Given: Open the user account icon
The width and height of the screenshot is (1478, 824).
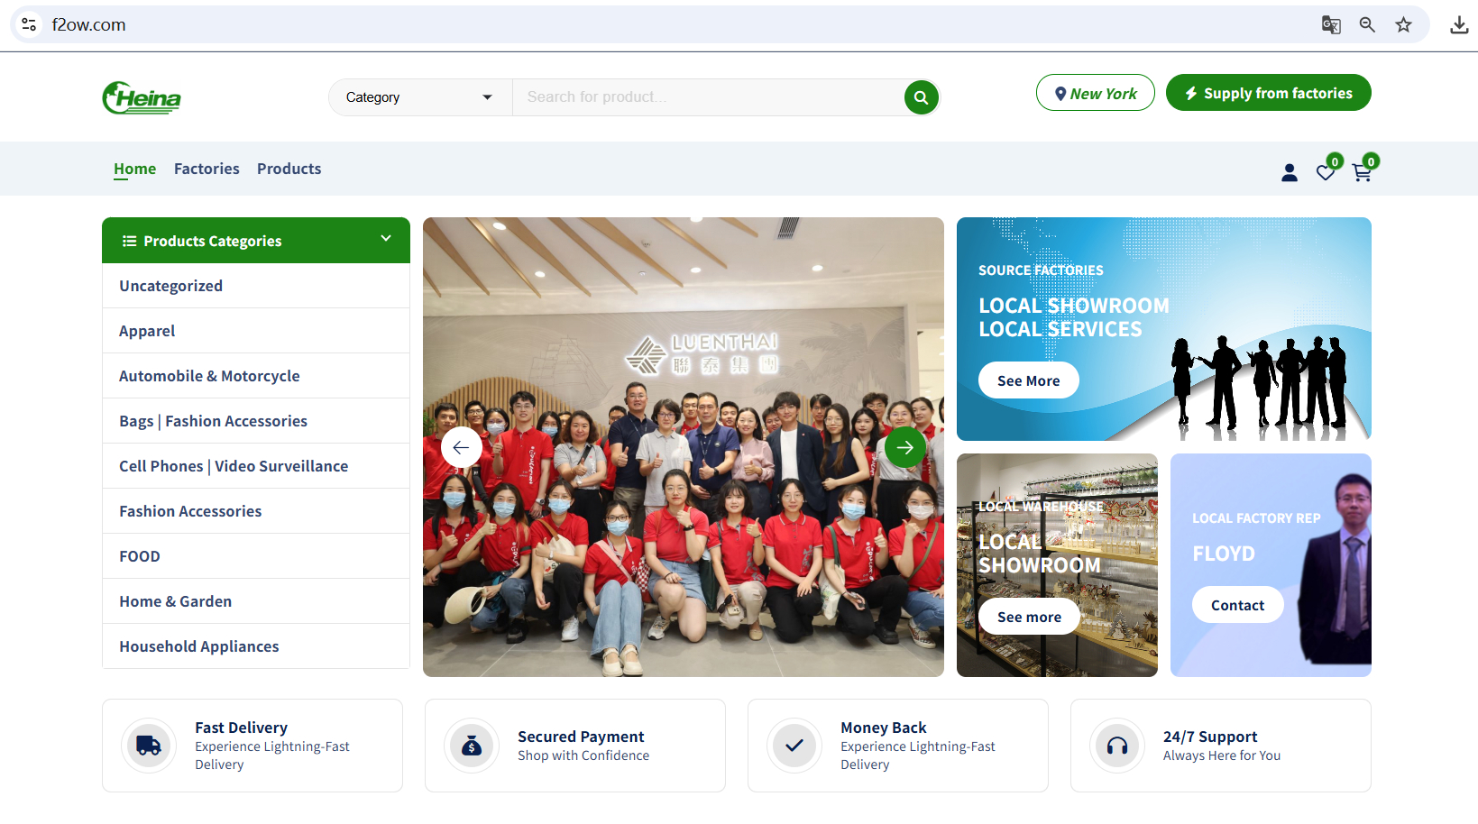Looking at the screenshot, I should coord(1289,172).
